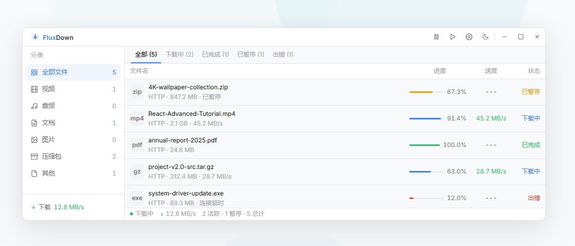Screen dimensions: 575x246
Task: Select system-driver-update.exe file name
Action: click(x=186, y=193)
